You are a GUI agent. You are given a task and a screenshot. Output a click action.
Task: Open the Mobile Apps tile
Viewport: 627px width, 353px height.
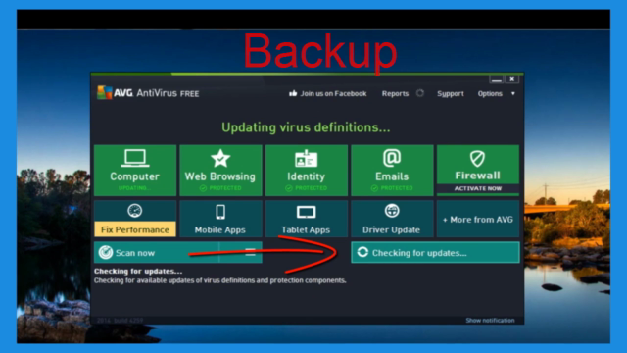coord(220,219)
